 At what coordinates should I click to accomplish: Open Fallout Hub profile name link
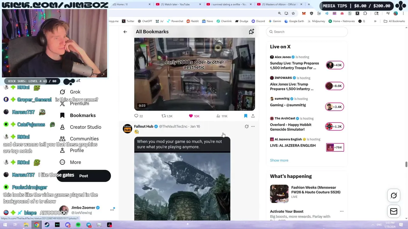point(143,126)
